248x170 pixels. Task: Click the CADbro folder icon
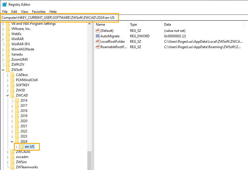point(12,75)
